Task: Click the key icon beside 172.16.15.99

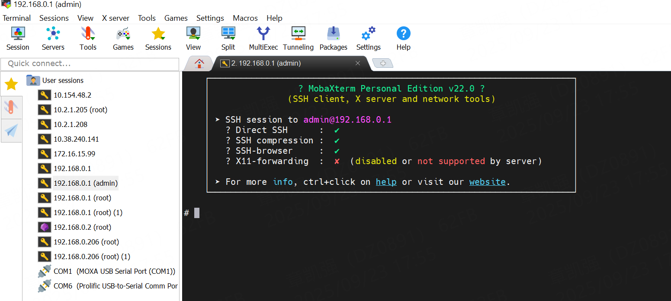Action: [x=44, y=154]
